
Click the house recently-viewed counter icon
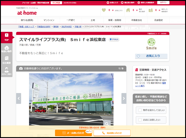pos(128,10)
